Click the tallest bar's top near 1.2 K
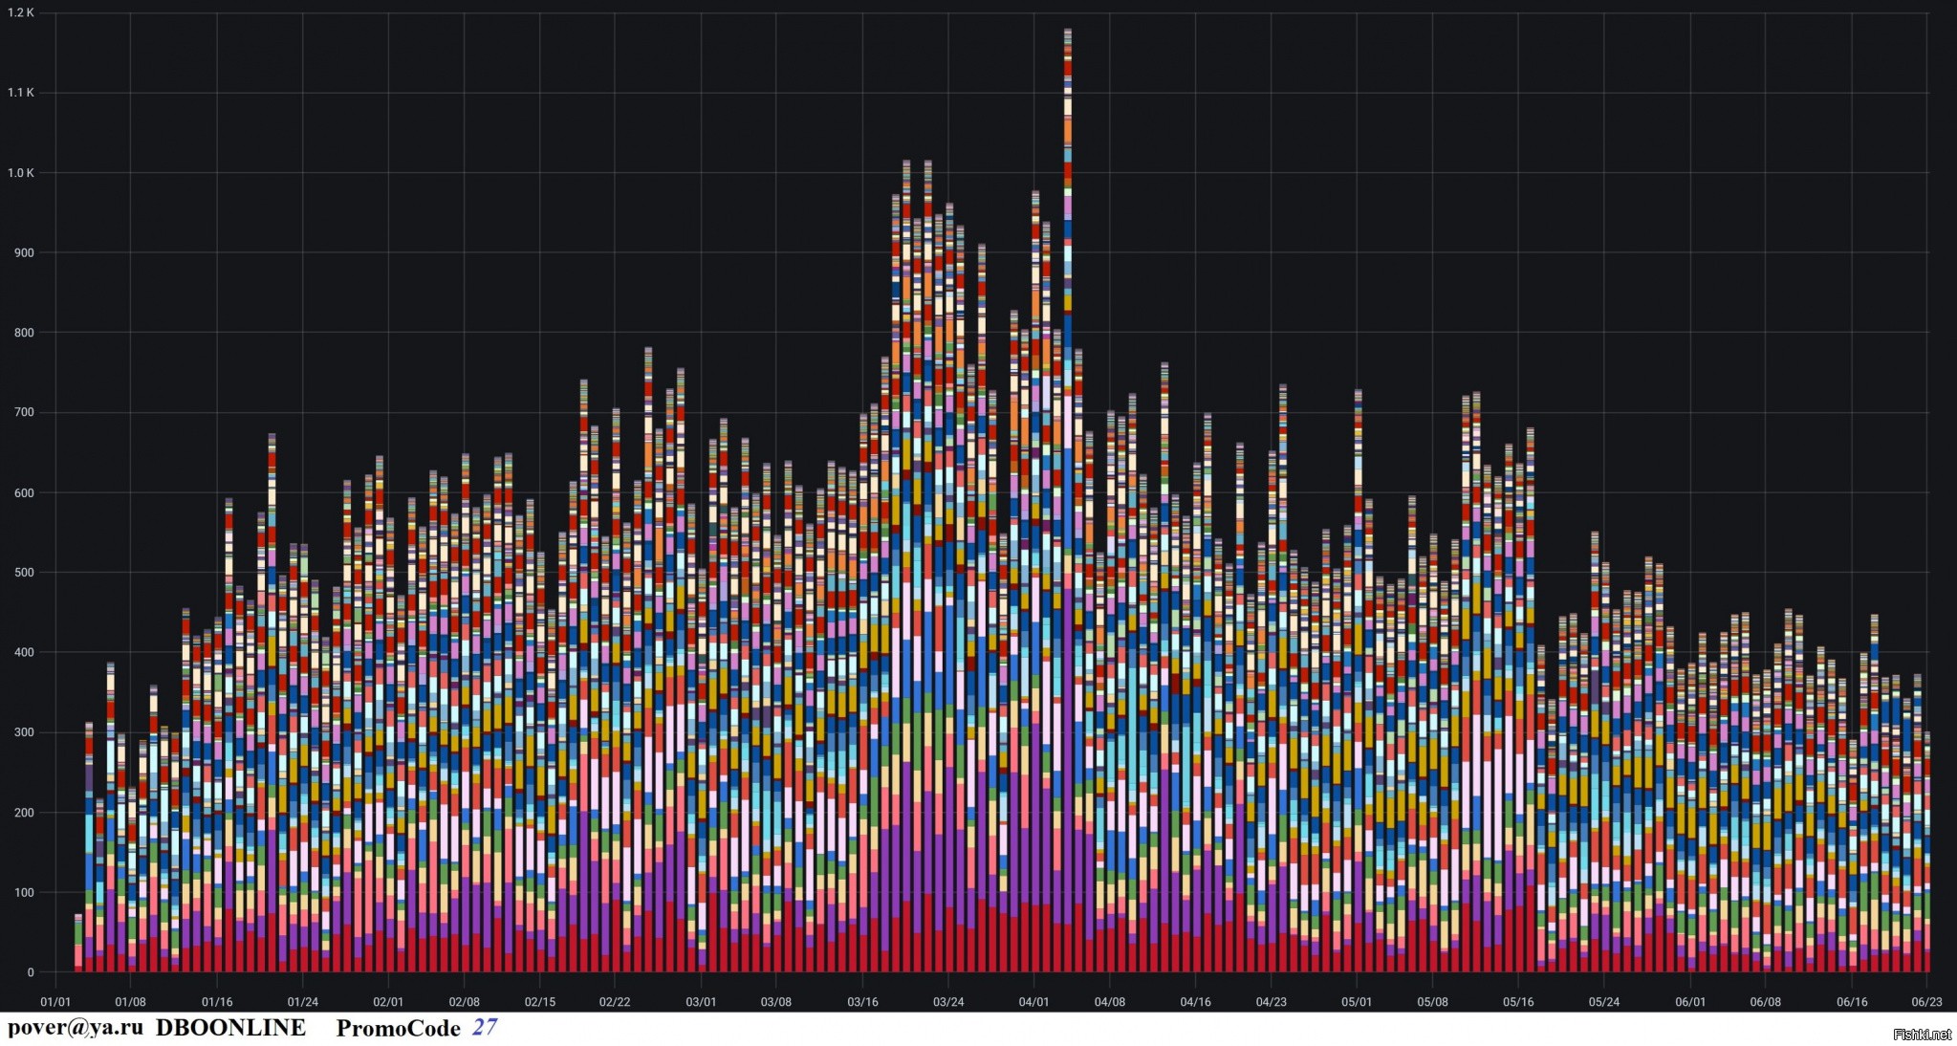 (1068, 33)
